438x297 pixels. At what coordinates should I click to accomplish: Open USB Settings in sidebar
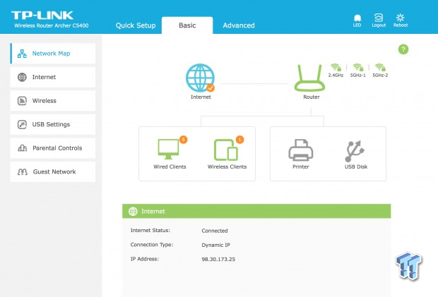(53, 124)
